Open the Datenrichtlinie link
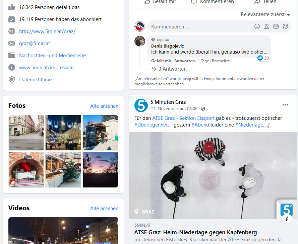Viewport: 298px width, 244px height. click(35, 80)
